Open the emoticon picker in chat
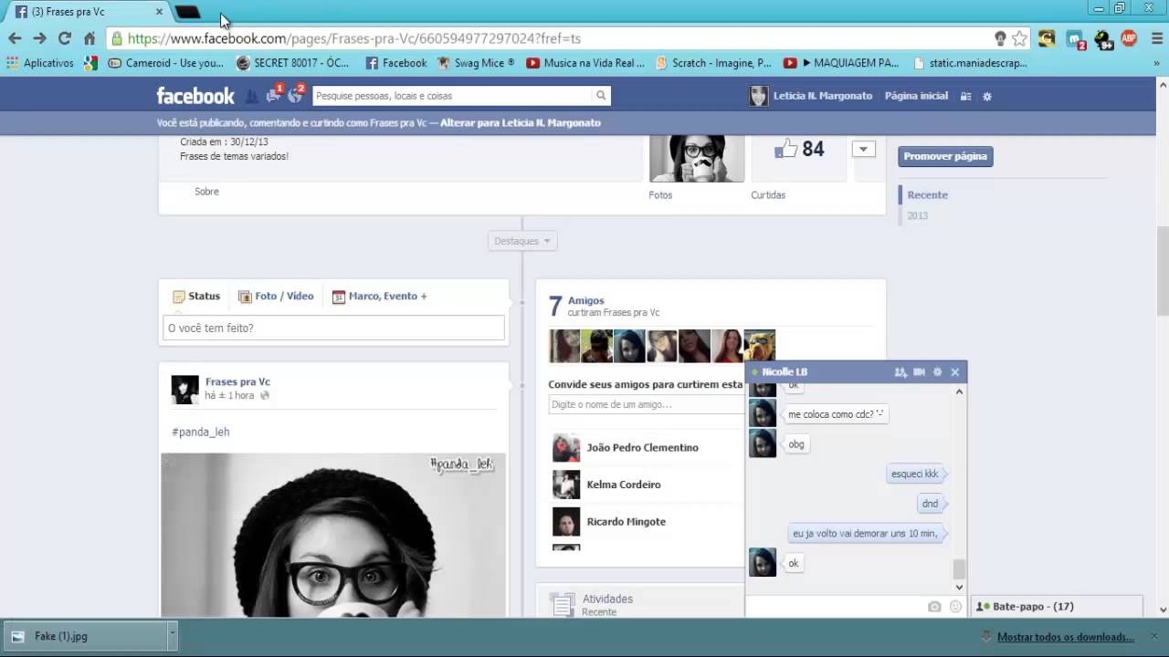 (x=955, y=607)
